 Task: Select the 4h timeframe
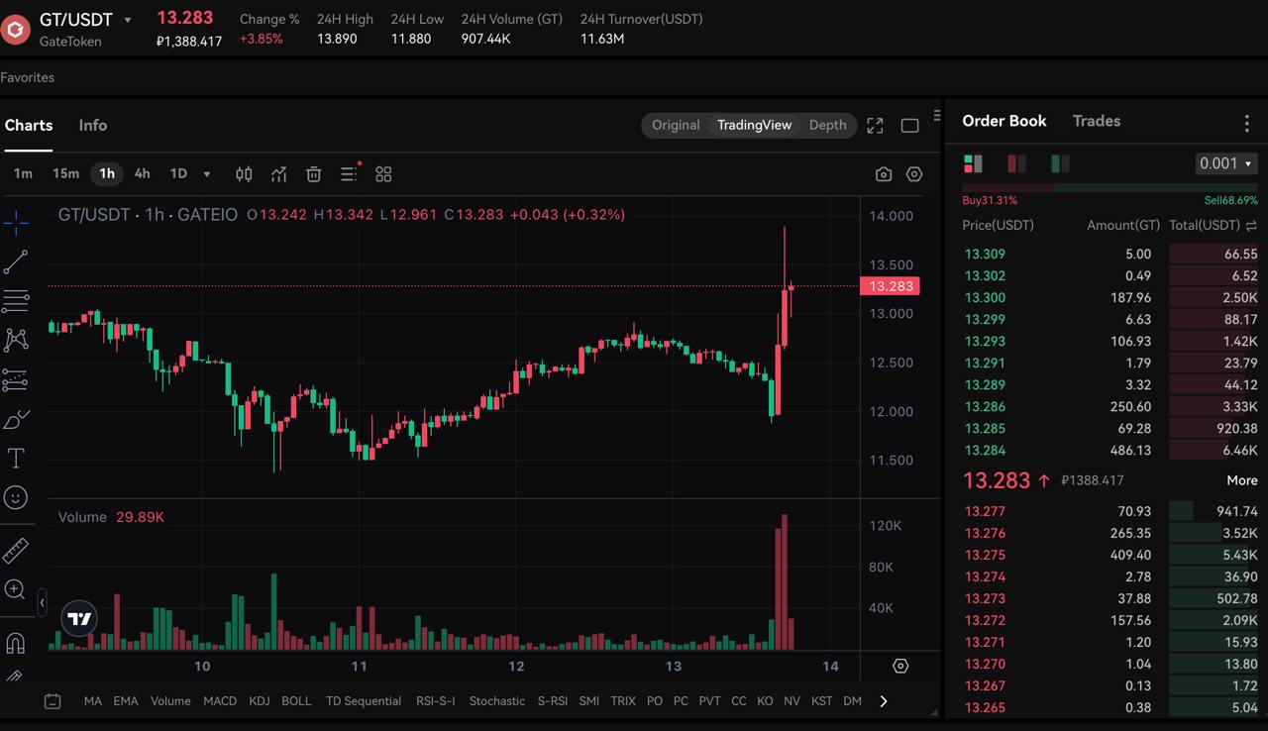tap(142, 173)
